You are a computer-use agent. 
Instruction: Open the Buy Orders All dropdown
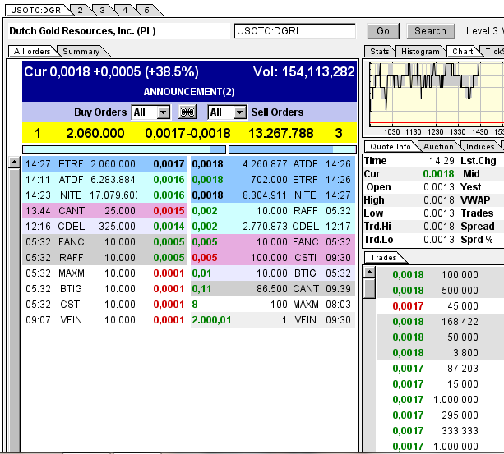point(150,112)
